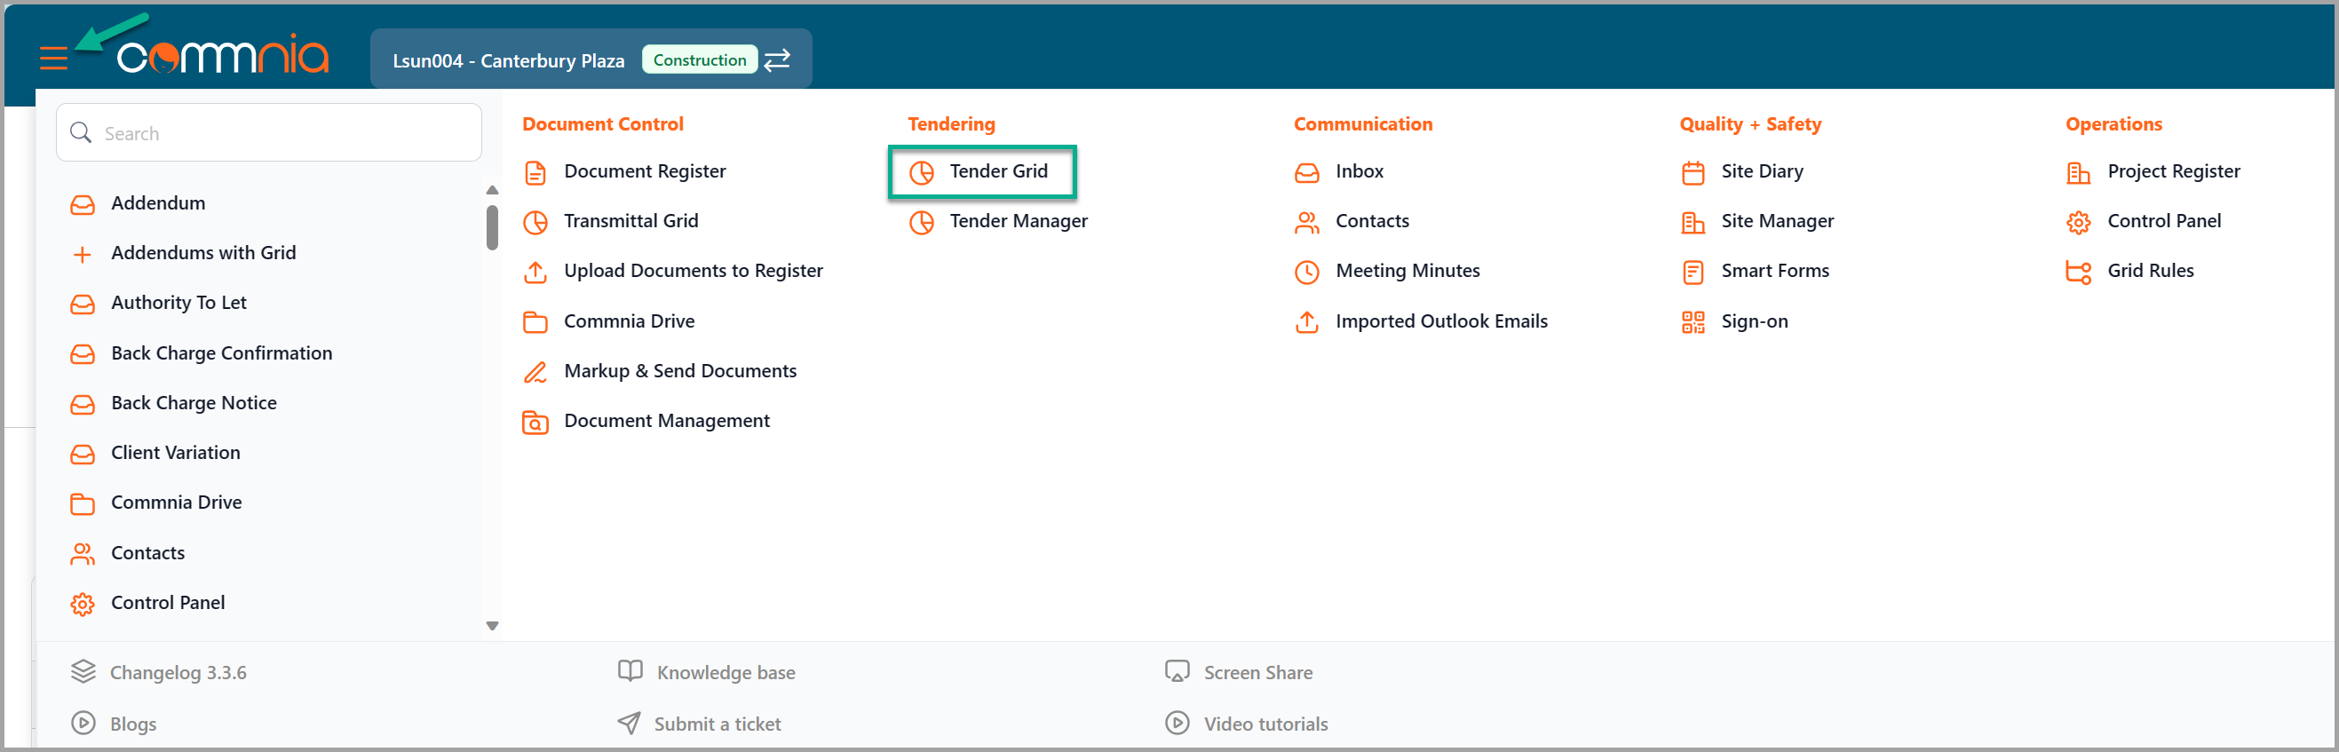Viewport: 2339px width, 752px height.
Task: Open Commnia Drive under Document Control
Action: coord(630,321)
